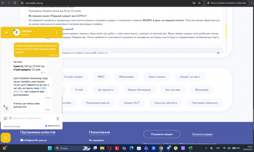Screen dimensions: 254x152
Task: Open Opera browser from taskbar
Action: pyautogui.click(x=109, y=148)
